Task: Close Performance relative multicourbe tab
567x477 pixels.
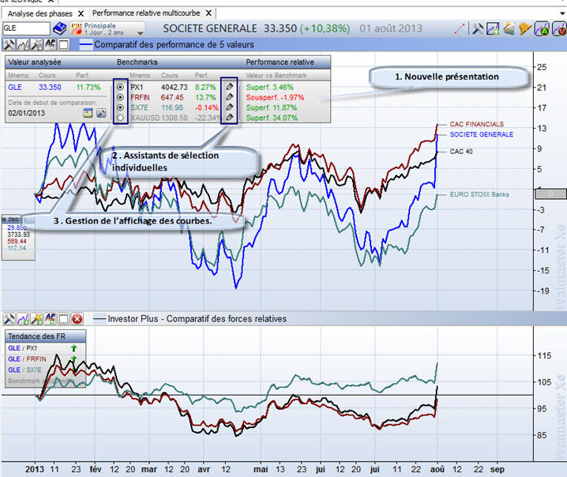Action: pyautogui.click(x=208, y=13)
